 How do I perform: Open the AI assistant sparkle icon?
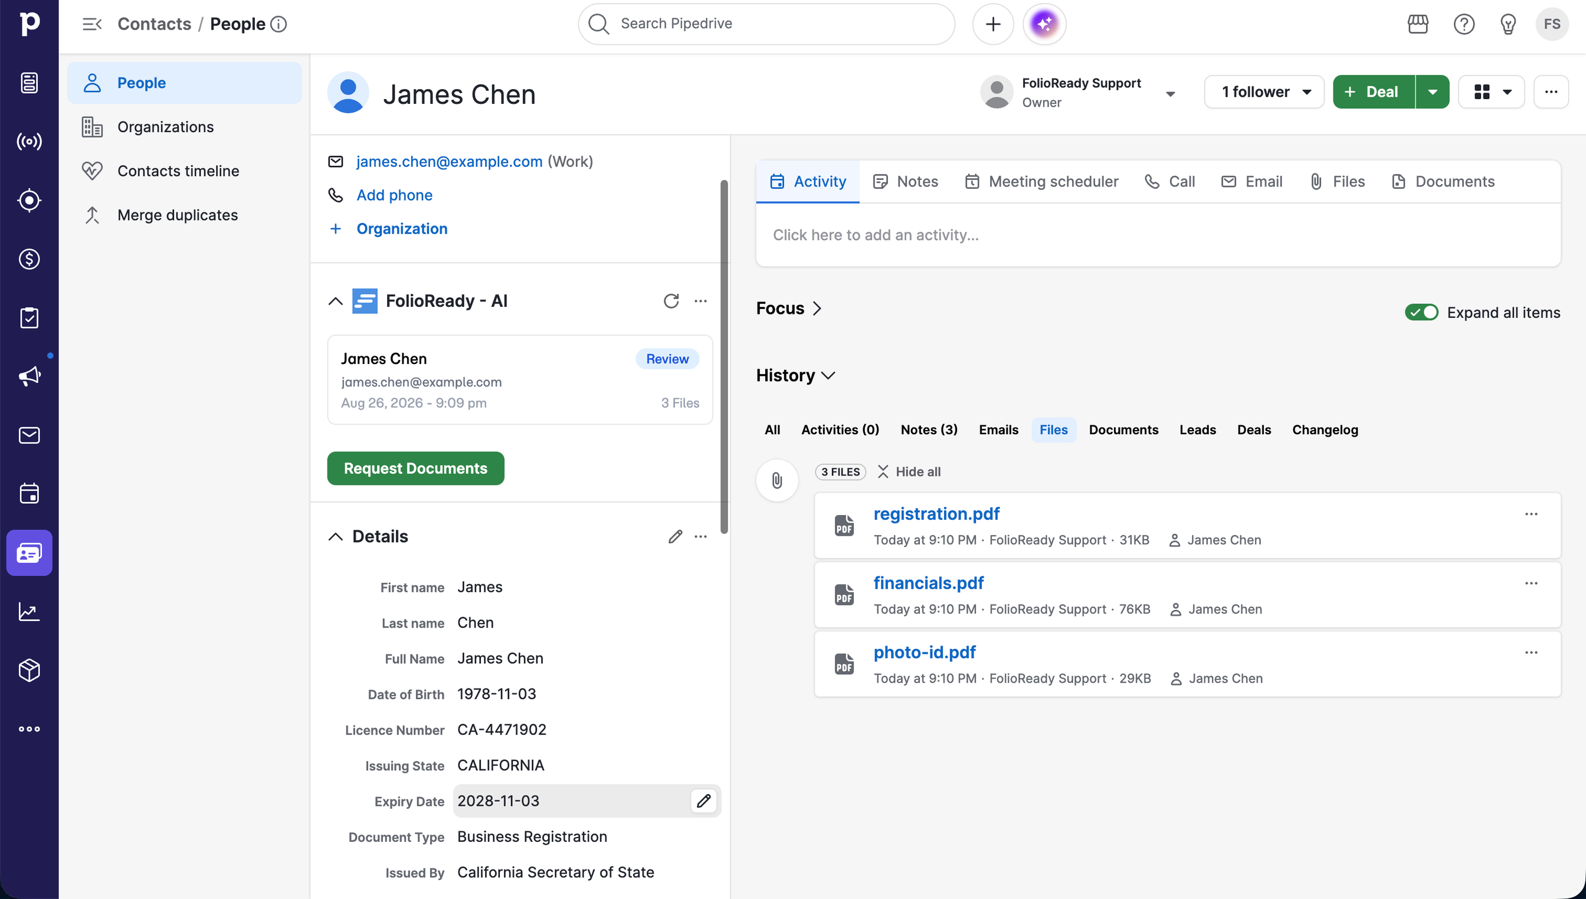[x=1044, y=24]
